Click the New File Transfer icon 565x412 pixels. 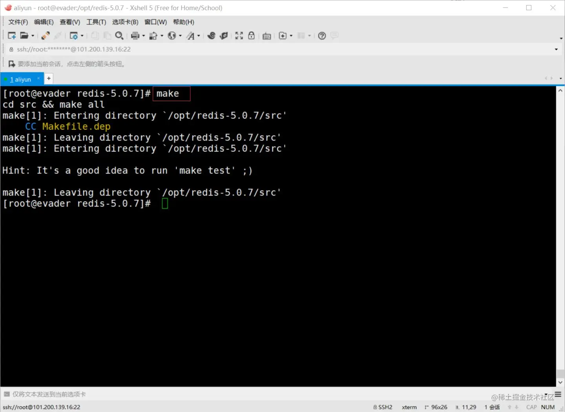click(282, 36)
